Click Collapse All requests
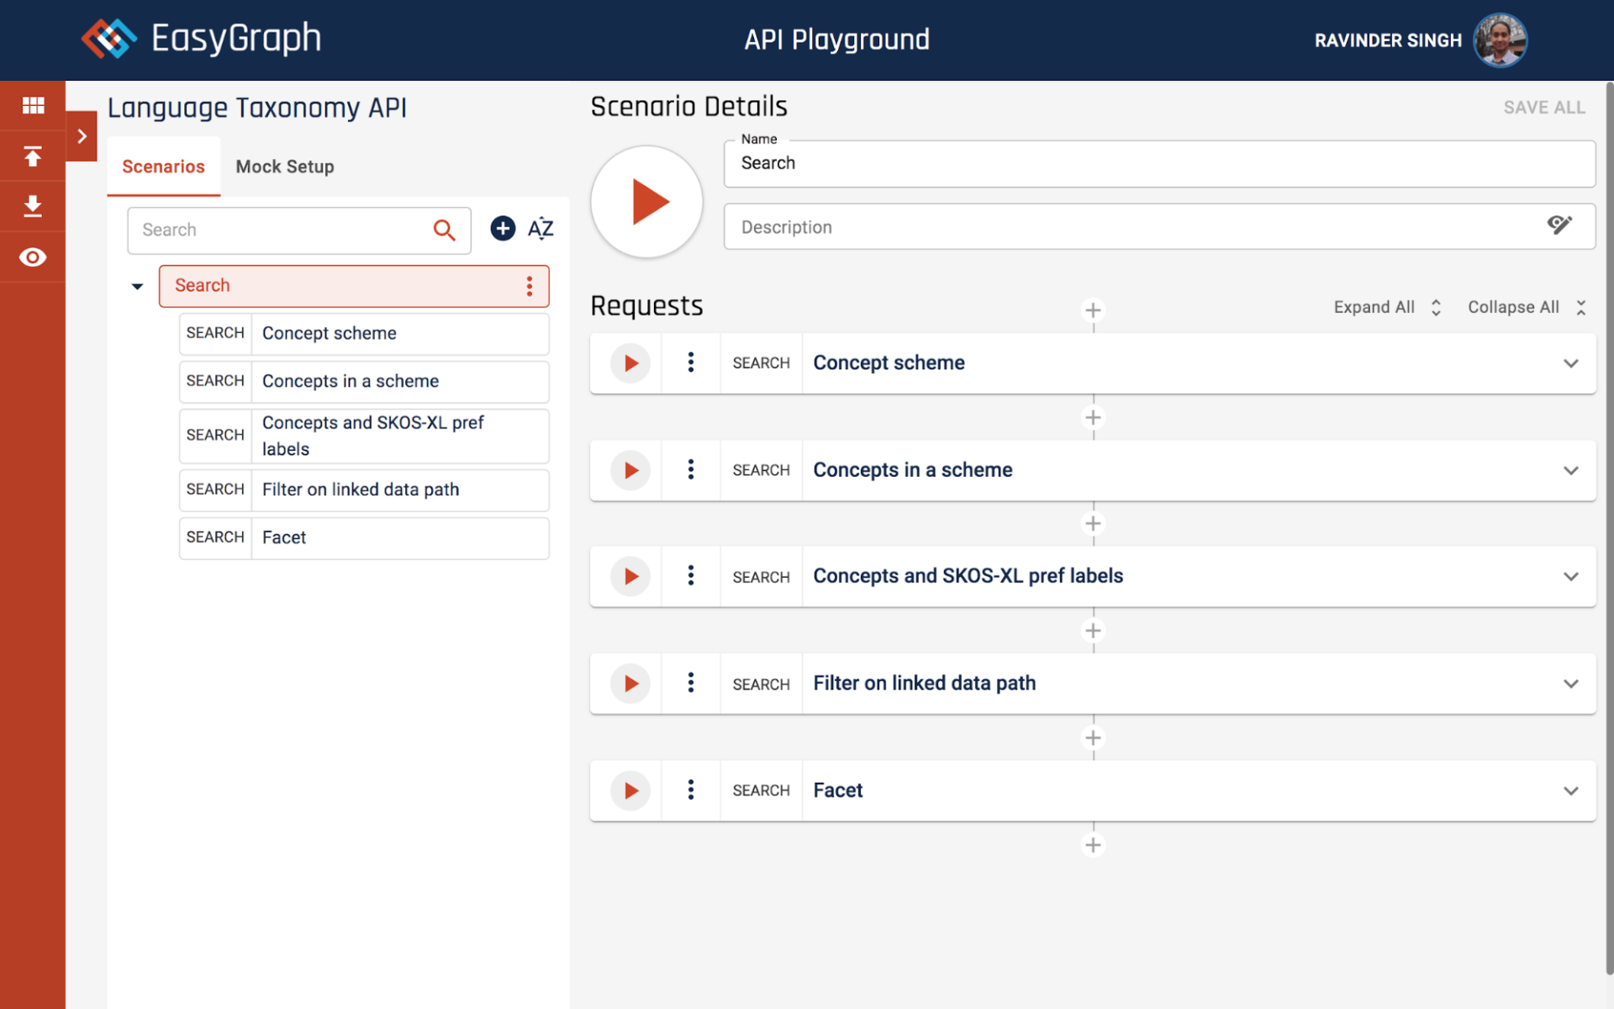This screenshot has height=1009, width=1614. click(x=1526, y=308)
